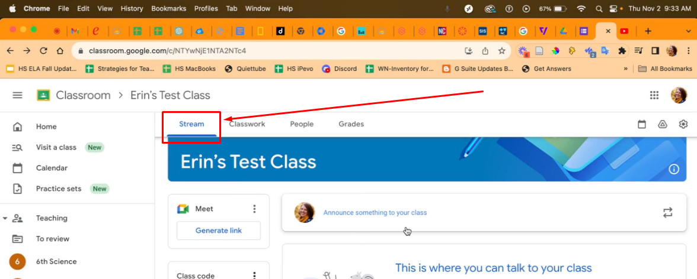This screenshot has height=279, width=697.
Task: Bookmark this page with the star icon
Action: (x=502, y=51)
